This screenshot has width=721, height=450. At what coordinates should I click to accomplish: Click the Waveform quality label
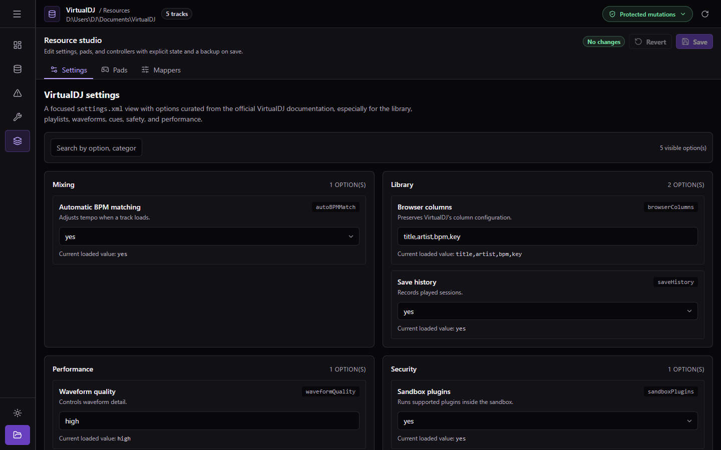point(87,391)
